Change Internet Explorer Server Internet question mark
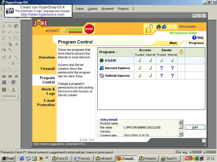The height and width of the screenshot is (162, 217). [x=172, y=68]
